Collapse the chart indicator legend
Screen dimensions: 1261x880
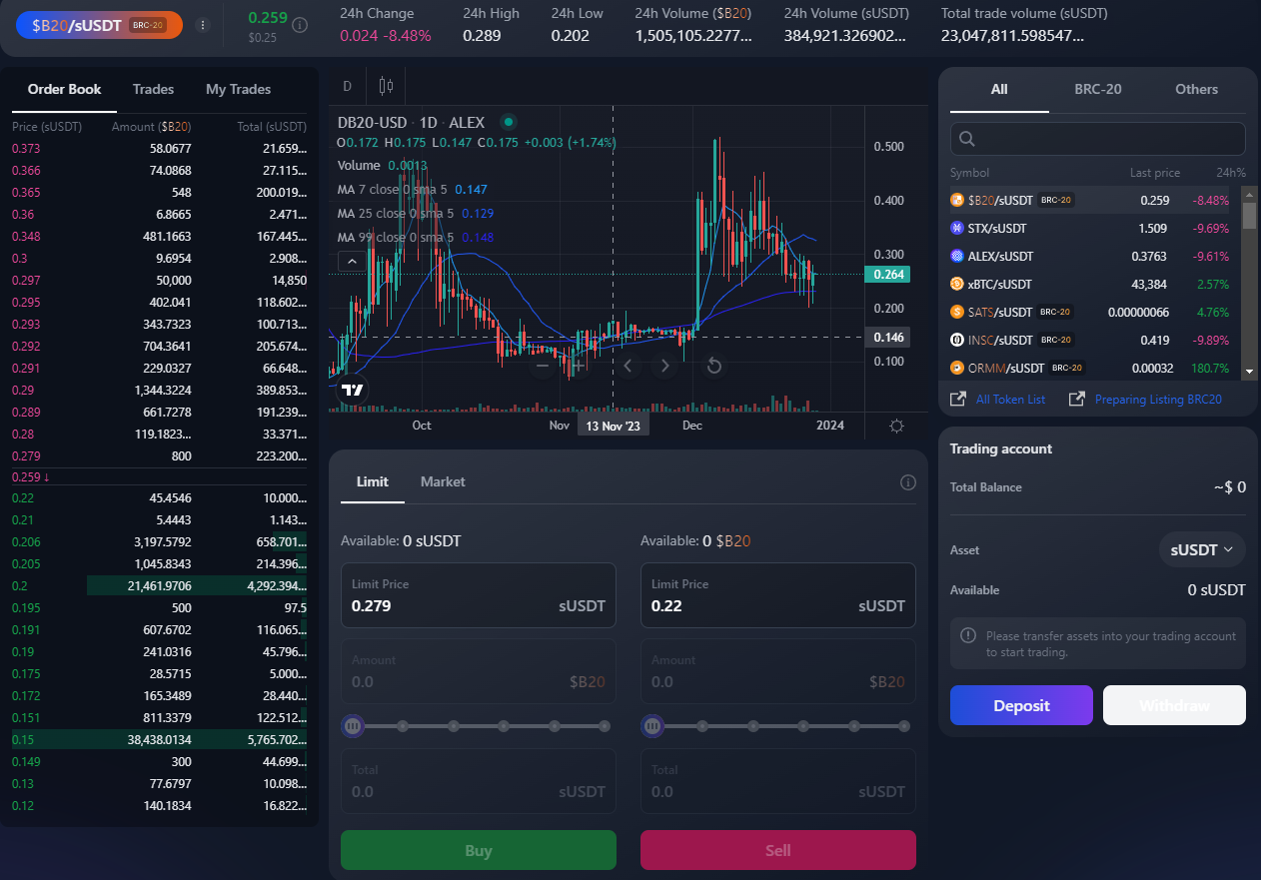click(352, 262)
